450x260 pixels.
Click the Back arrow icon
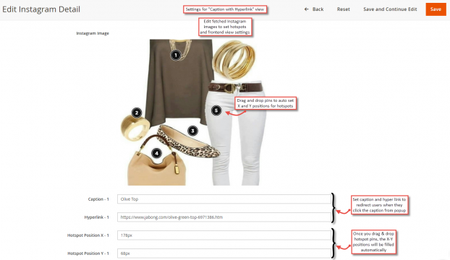(307, 9)
